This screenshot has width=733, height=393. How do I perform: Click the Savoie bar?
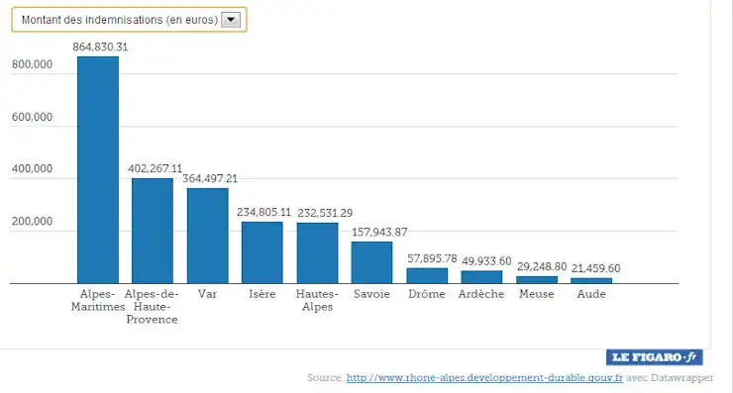coord(372,262)
